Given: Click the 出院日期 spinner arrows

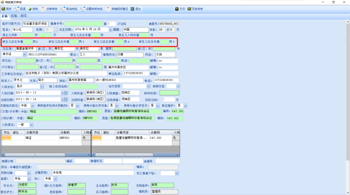Looking at the screenshot, I should 66,99.
